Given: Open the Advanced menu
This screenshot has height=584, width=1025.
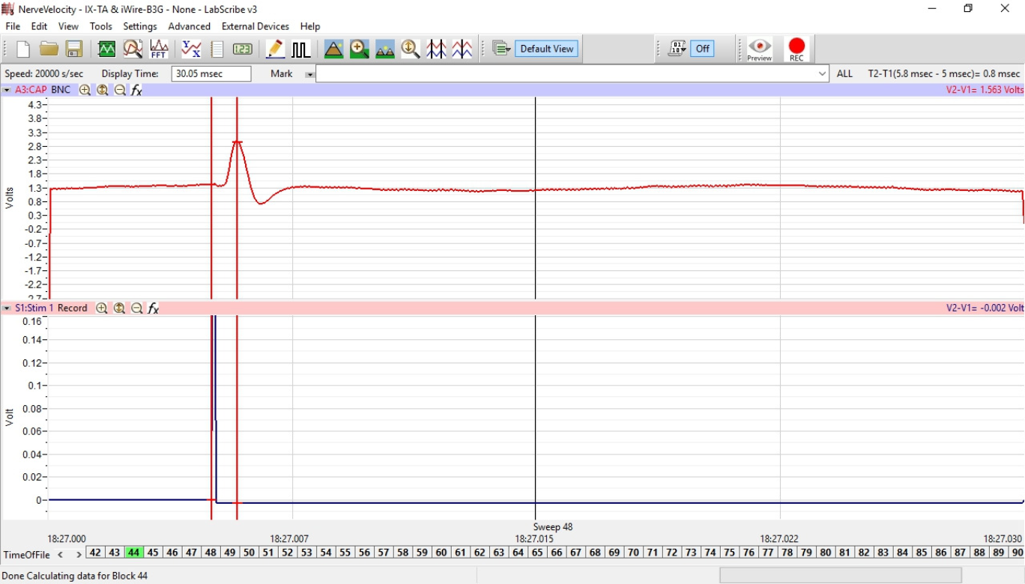Looking at the screenshot, I should pos(189,26).
